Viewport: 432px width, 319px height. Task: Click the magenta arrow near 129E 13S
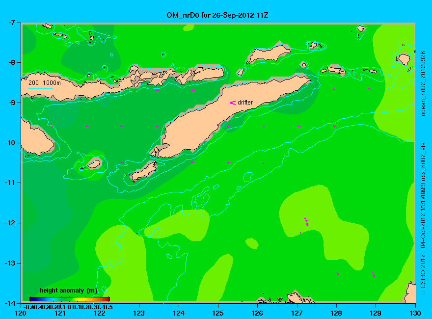[x=373, y=274]
